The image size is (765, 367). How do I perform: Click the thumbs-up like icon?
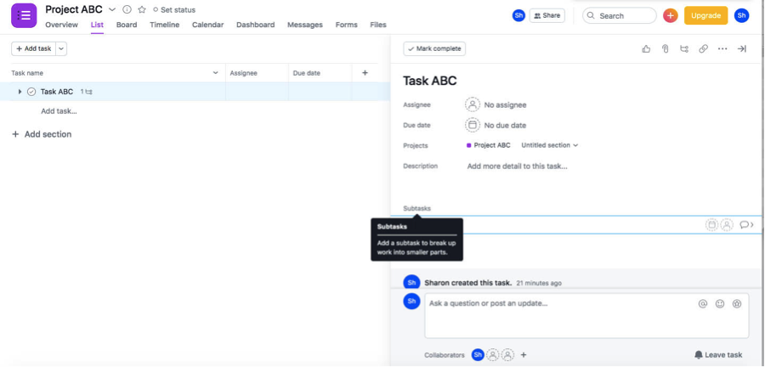pyautogui.click(x=646, y=49)
